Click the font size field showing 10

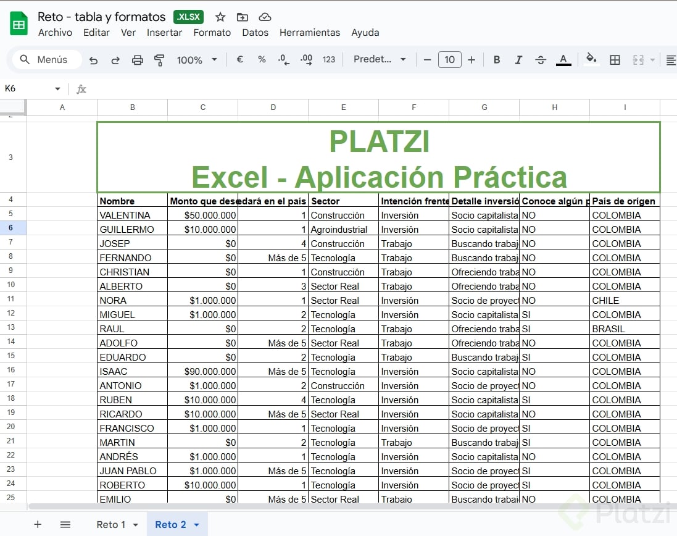[x=449, y=60]
